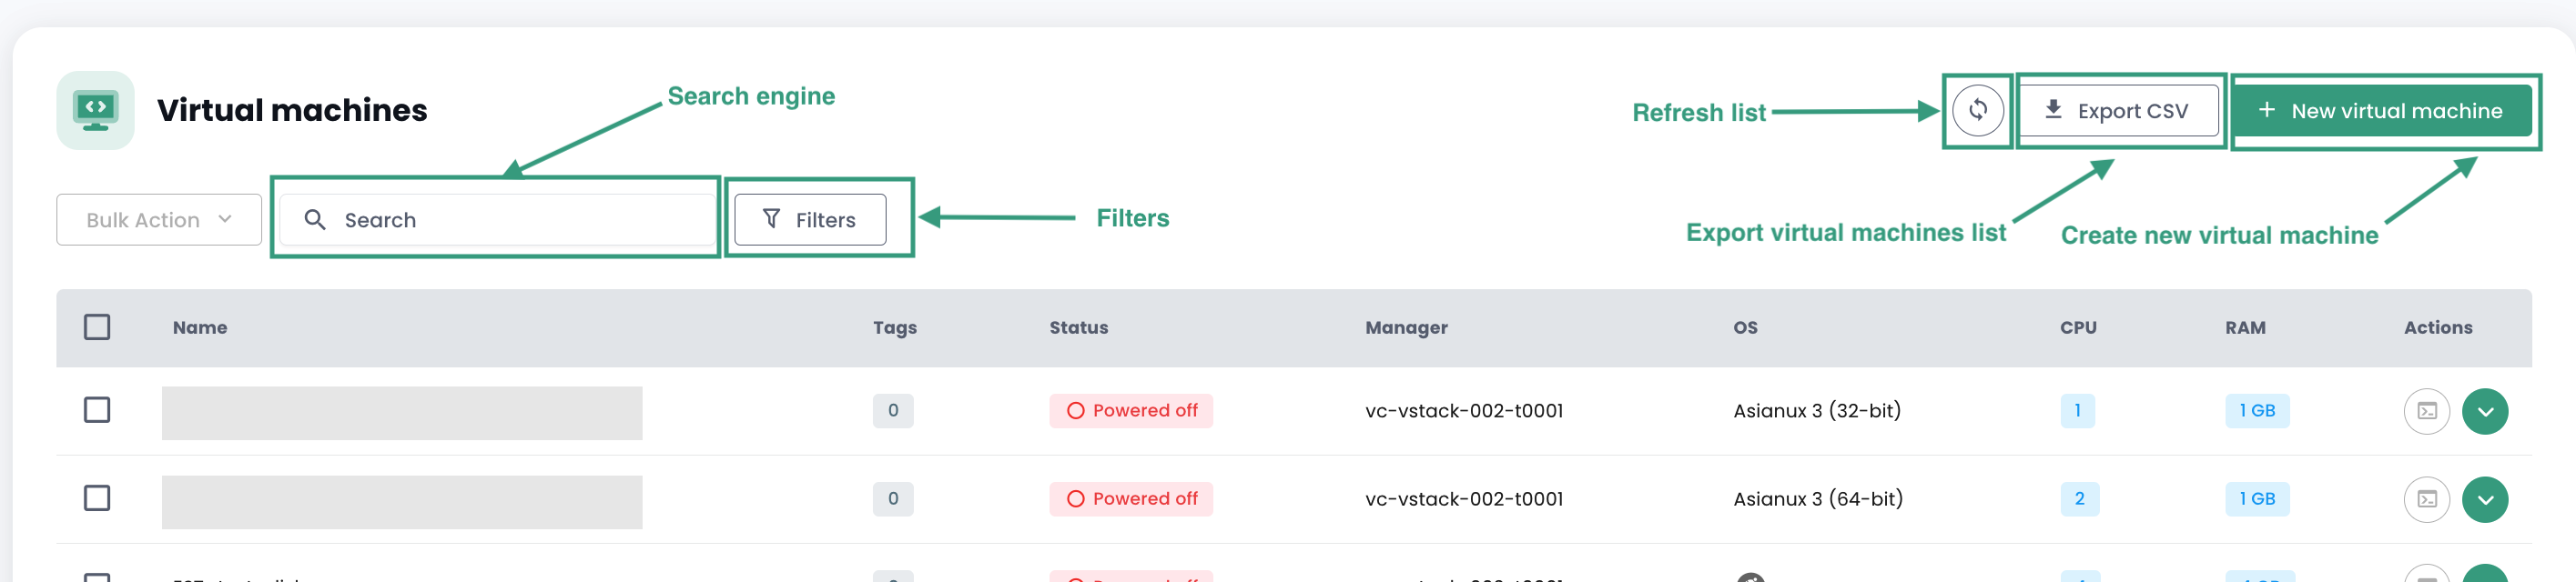The width and height of the screenshot is (2576, 582).
Task: Check the second virtual machine row checkbox
Action: [x=97, y=498]
